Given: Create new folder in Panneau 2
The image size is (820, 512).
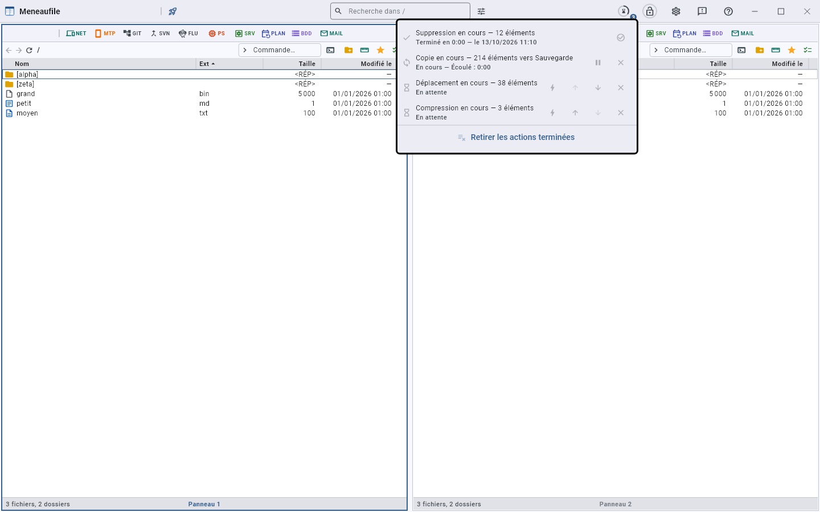Looking at the screenshot, I should 760,50.
